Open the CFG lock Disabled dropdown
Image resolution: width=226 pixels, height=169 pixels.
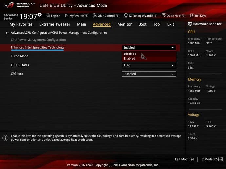point(149,74)
